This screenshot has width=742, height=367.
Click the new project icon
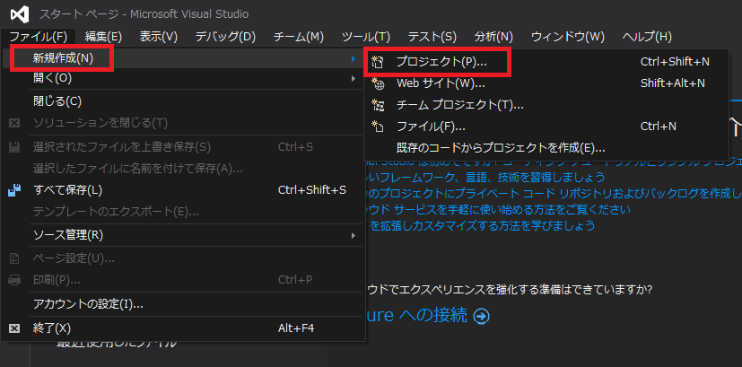click(377, 62)
